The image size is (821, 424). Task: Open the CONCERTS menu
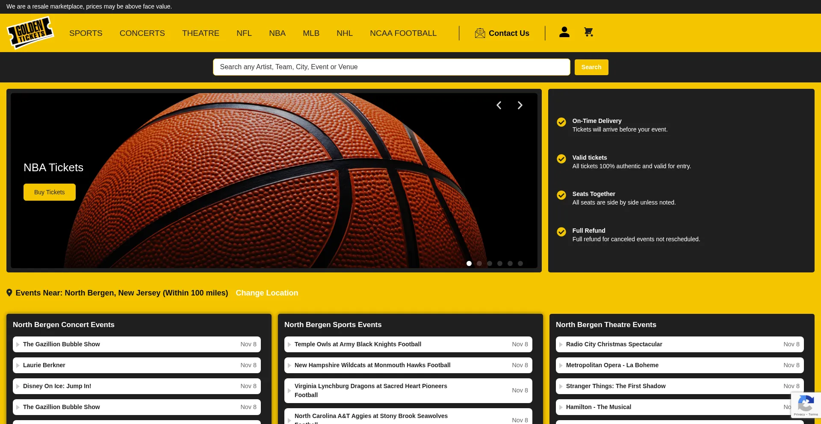[x=142, y=33]
